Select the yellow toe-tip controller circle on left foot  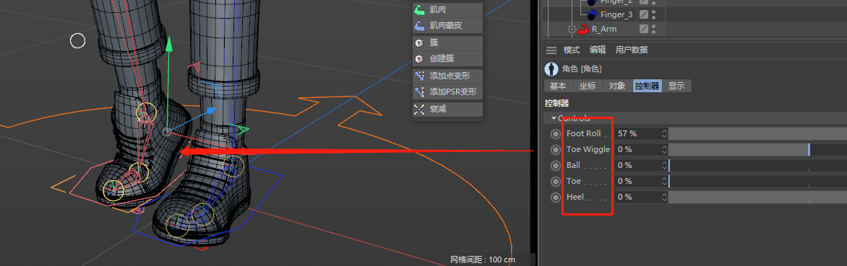tap(113, 190)
